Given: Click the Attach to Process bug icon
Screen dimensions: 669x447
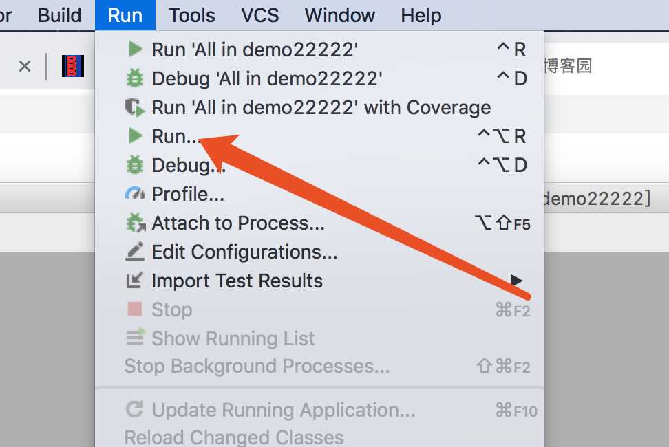Looking at the screenshot, I should tap(136, 223).
